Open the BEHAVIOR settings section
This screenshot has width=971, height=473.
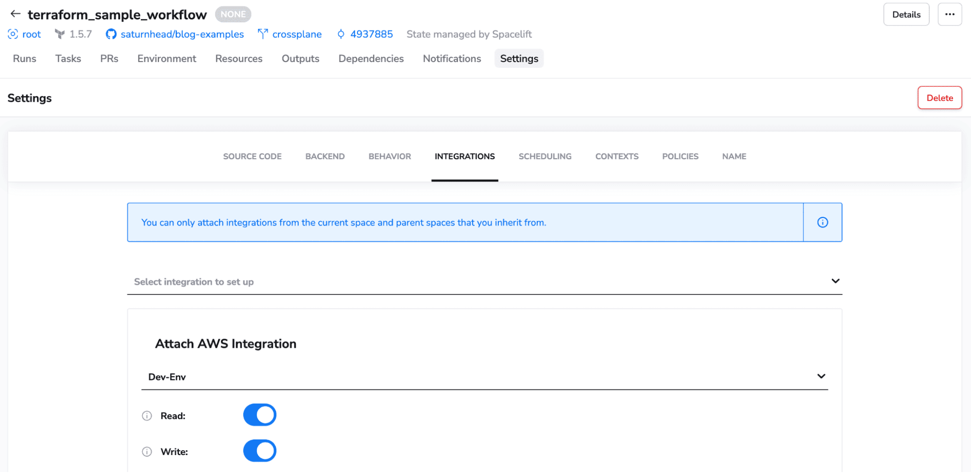point(390,156)
